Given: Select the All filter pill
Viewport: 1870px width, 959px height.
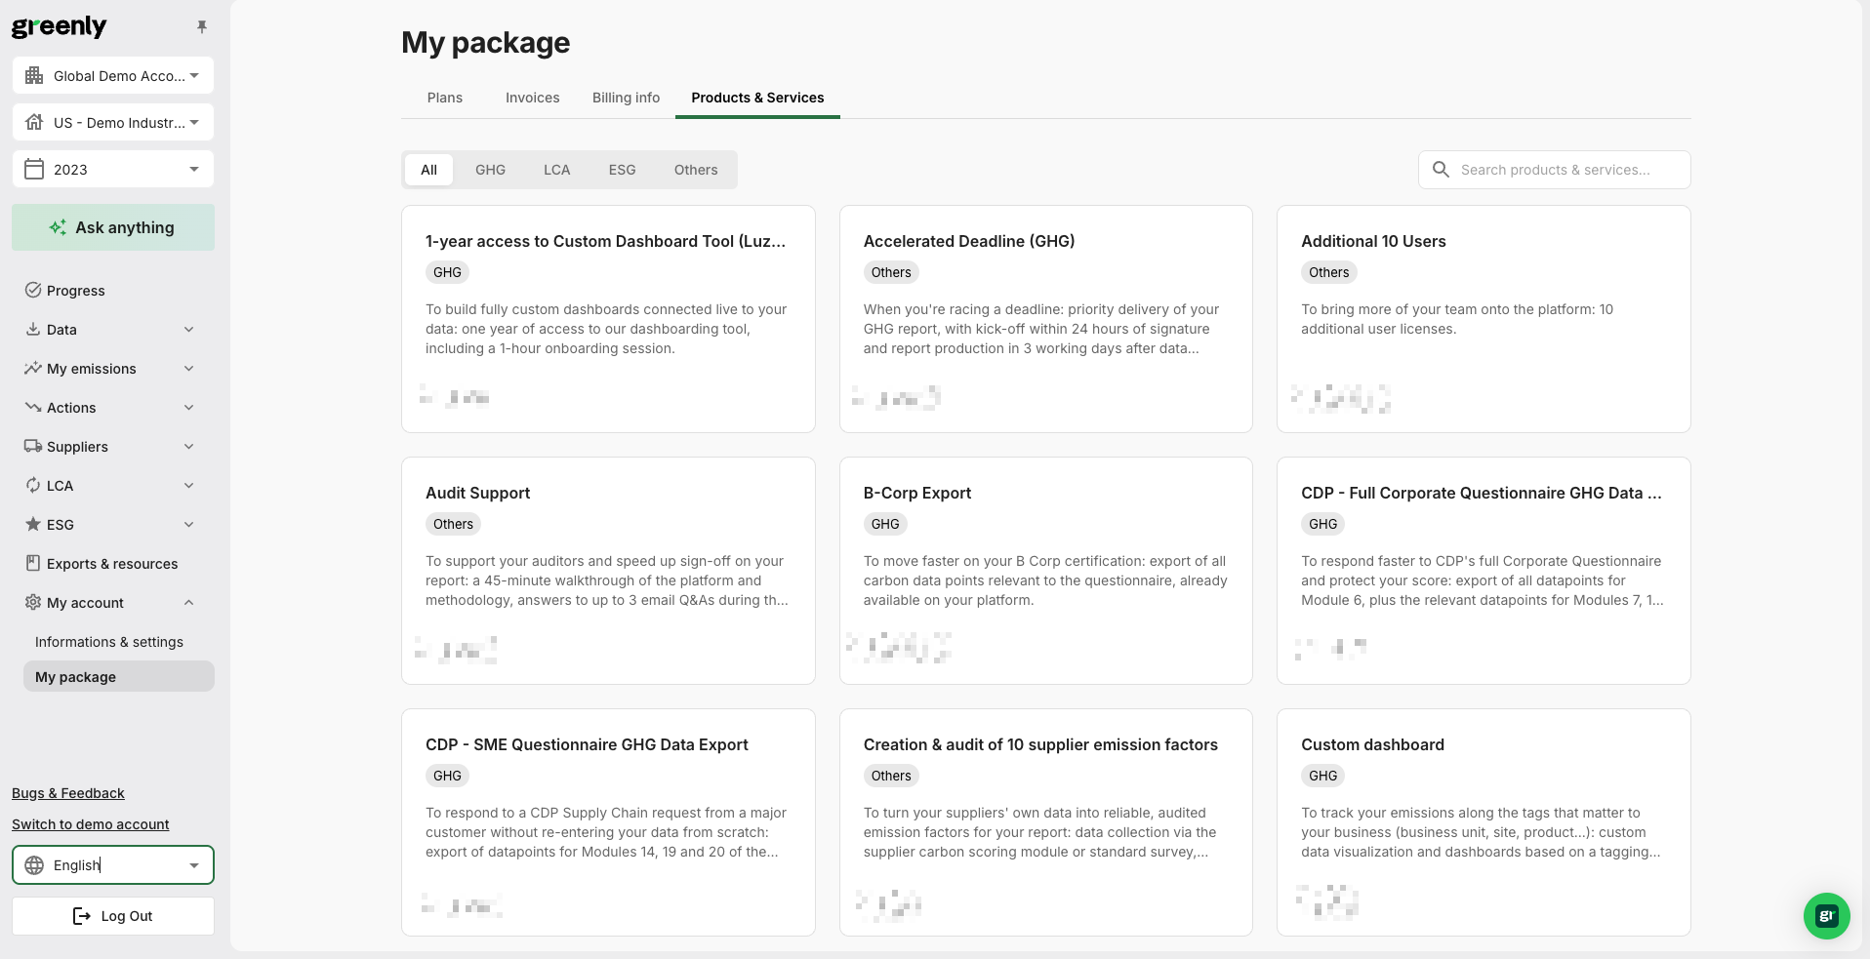Looking at the screenshot, I should click(428, 170).
